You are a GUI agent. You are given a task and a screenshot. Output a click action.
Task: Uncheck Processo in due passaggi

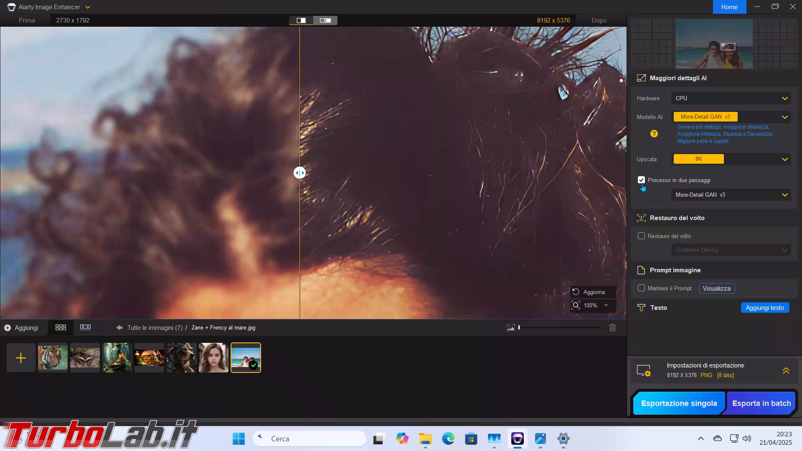(641, 180)
